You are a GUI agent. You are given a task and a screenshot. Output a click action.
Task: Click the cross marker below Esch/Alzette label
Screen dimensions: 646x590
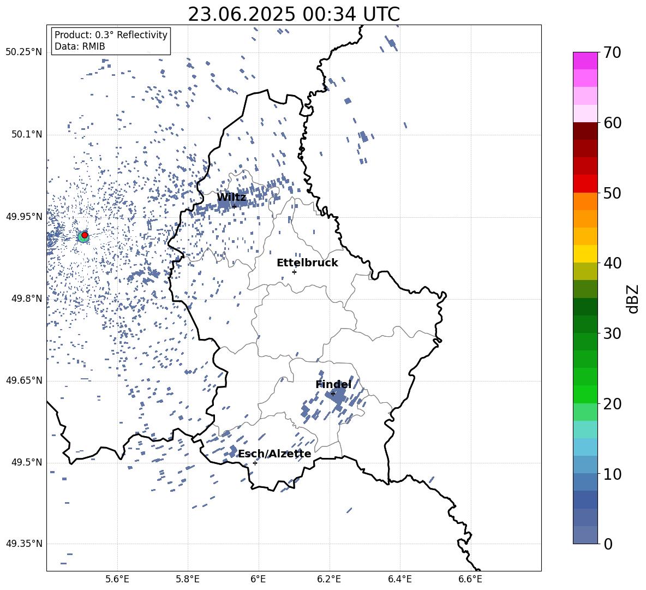pyautogui.click(x=255, y=463)
